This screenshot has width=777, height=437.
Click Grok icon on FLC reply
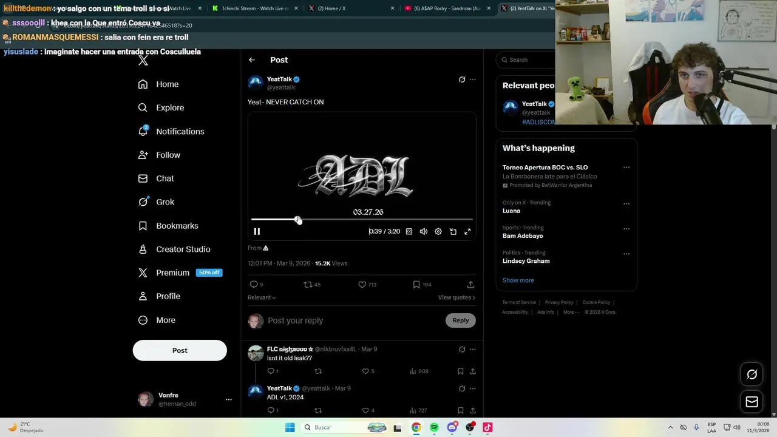[x=462, y=350]
